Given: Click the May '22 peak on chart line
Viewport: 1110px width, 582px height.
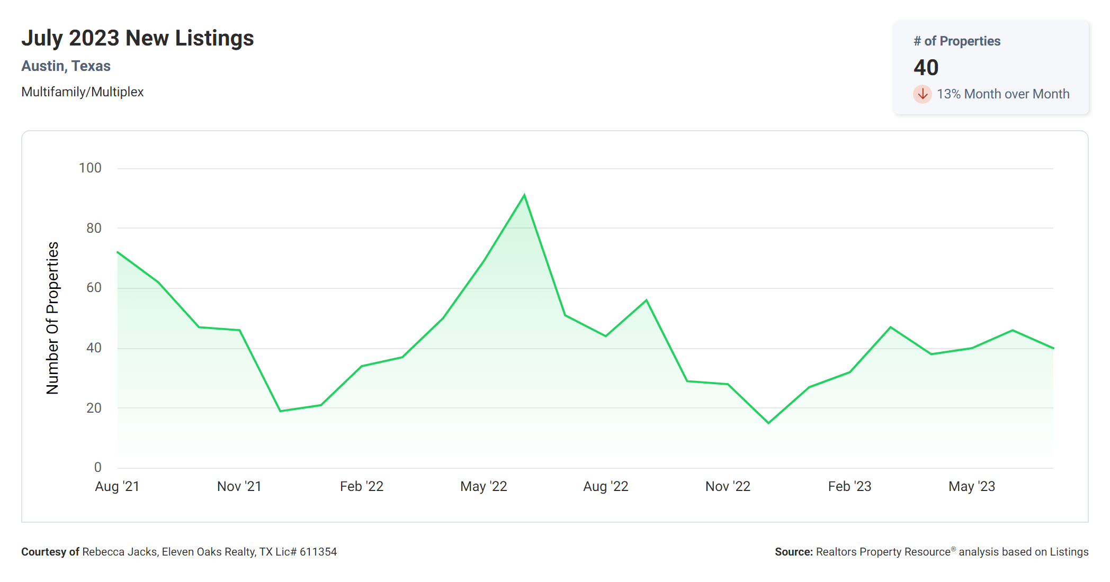Looking at the screenshot, I should pyautogui.click(x=524, y=196).
